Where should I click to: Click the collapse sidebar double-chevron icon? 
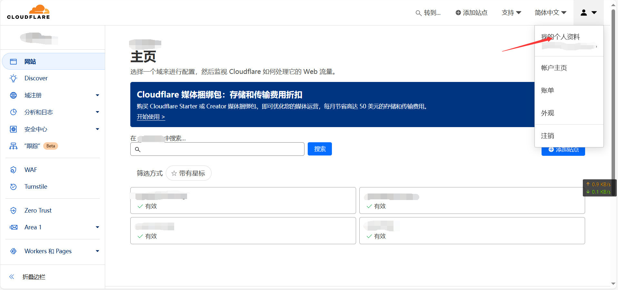[12, 276]
